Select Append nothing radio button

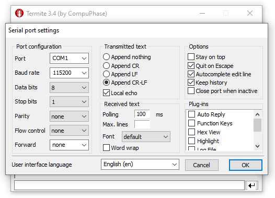106,57
